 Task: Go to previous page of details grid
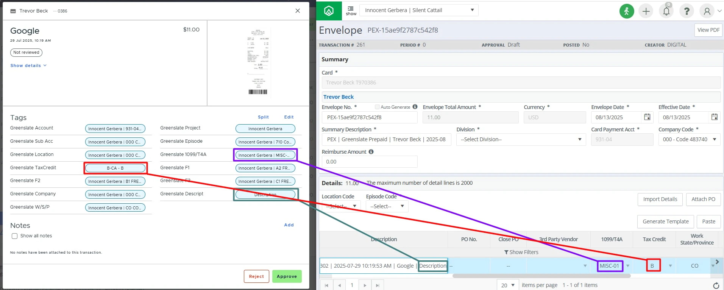339,285
